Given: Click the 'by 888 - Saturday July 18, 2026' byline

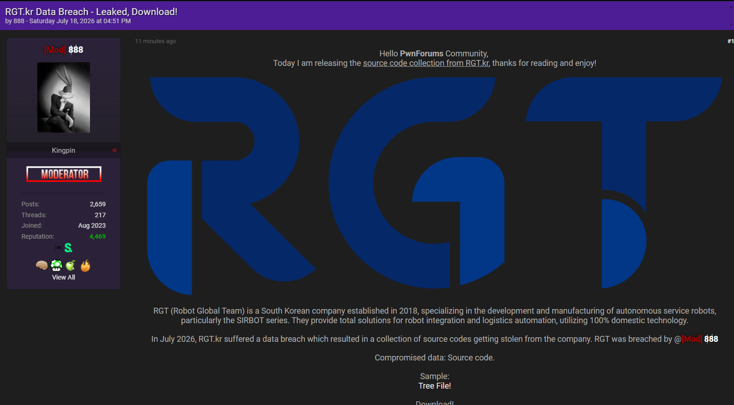Looking at the screenshot, I should [x=68, y=21].
